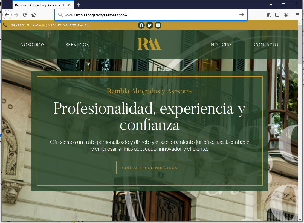
Task: Open the NOSOTROS menu item
Action: [x=33, y=45]
